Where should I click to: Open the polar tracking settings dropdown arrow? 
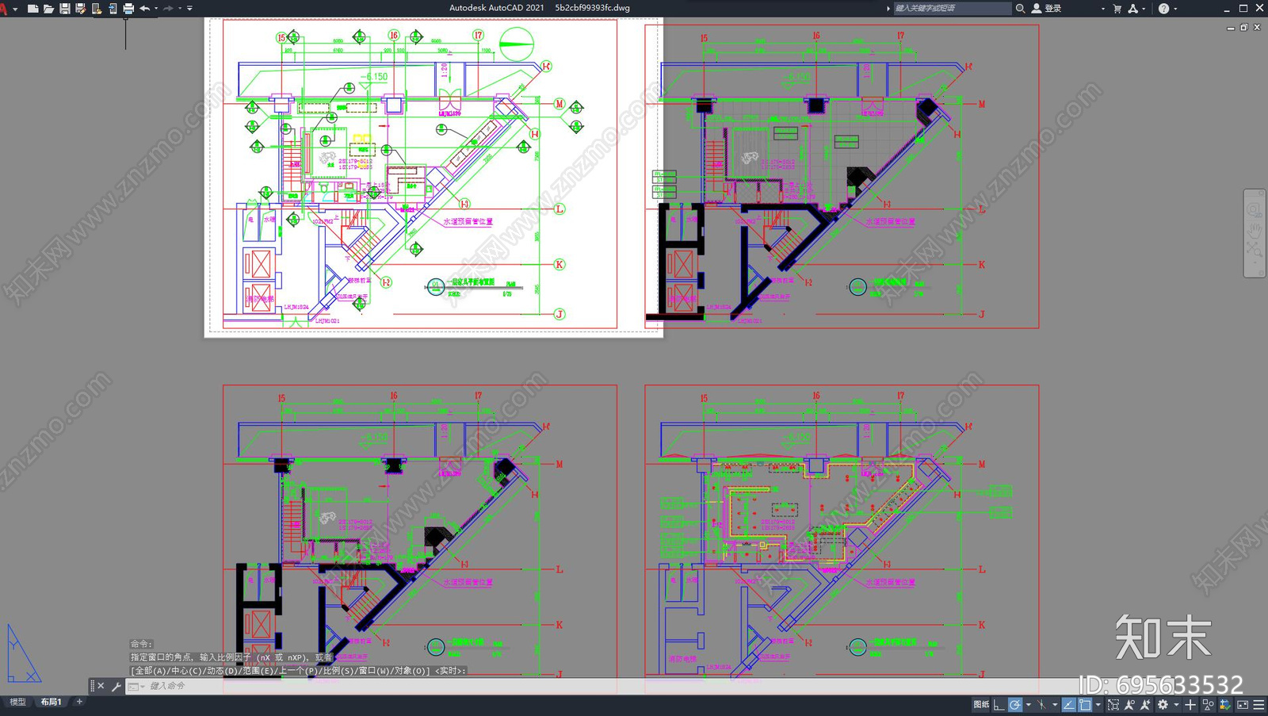(x=1029, y=704)
